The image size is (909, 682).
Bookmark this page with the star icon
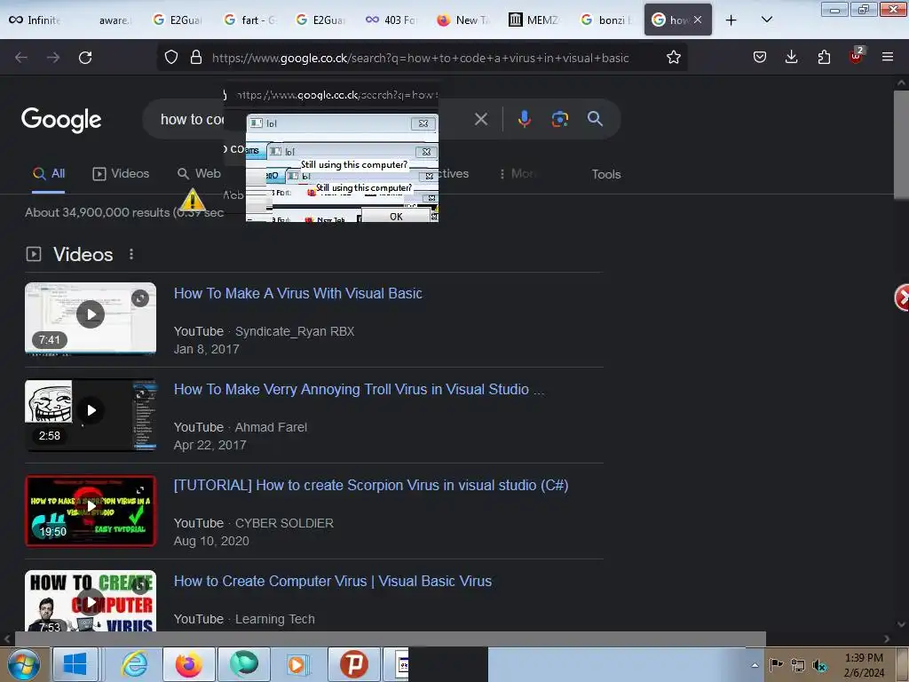coord(673,58)
